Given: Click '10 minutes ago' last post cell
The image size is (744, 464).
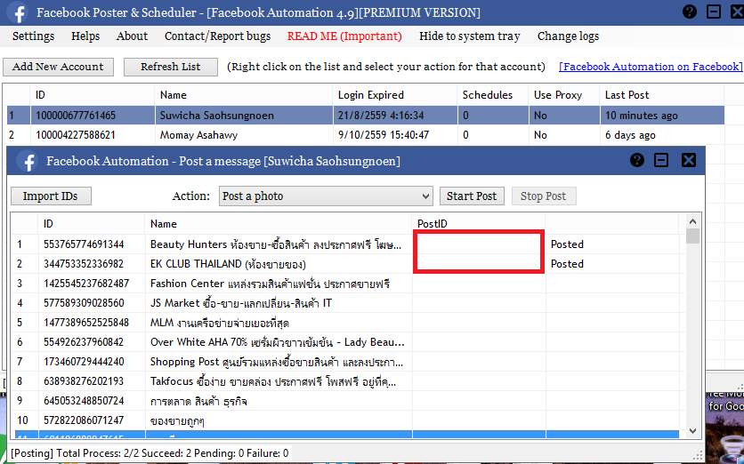Looking at the screenshot, I should pos(641,116).
